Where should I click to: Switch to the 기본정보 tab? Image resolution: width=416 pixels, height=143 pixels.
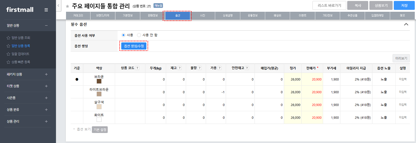pyautogui.click(x=128, y=16)
